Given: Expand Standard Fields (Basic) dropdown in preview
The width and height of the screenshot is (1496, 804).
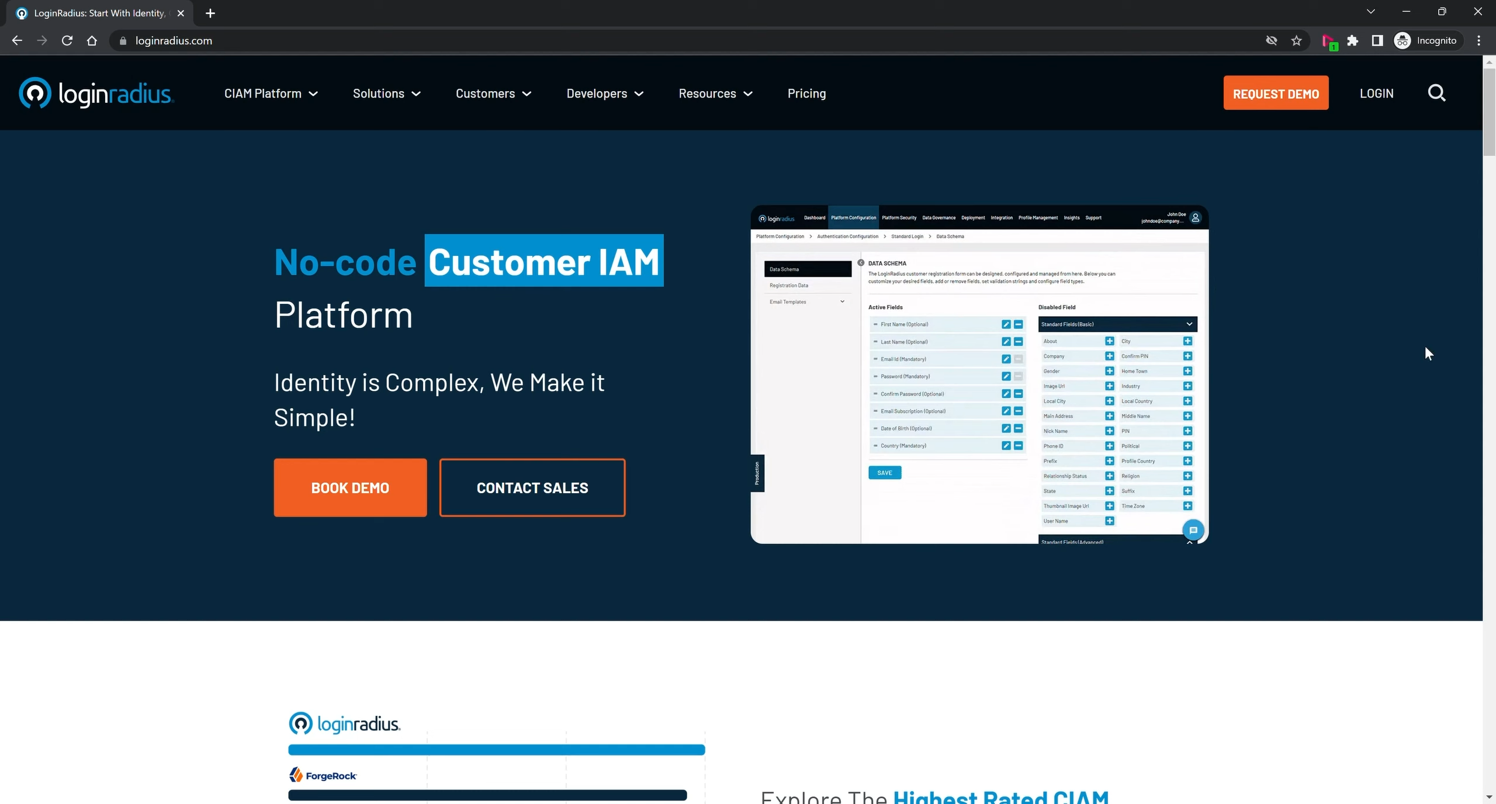Looking at the screenshot, I should pos(1117,324).
